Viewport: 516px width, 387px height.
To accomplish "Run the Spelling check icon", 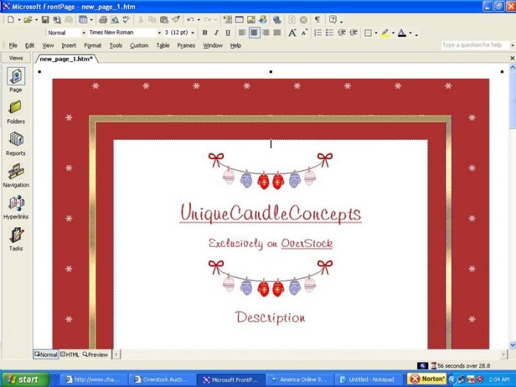I will click(126, 20).
